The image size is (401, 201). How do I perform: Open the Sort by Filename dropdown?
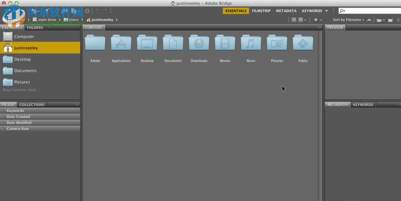click(348, 20)
